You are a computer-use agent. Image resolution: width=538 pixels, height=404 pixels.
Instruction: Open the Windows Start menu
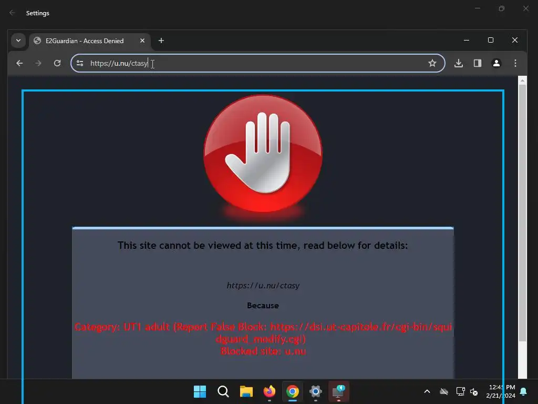click(200, 391)
